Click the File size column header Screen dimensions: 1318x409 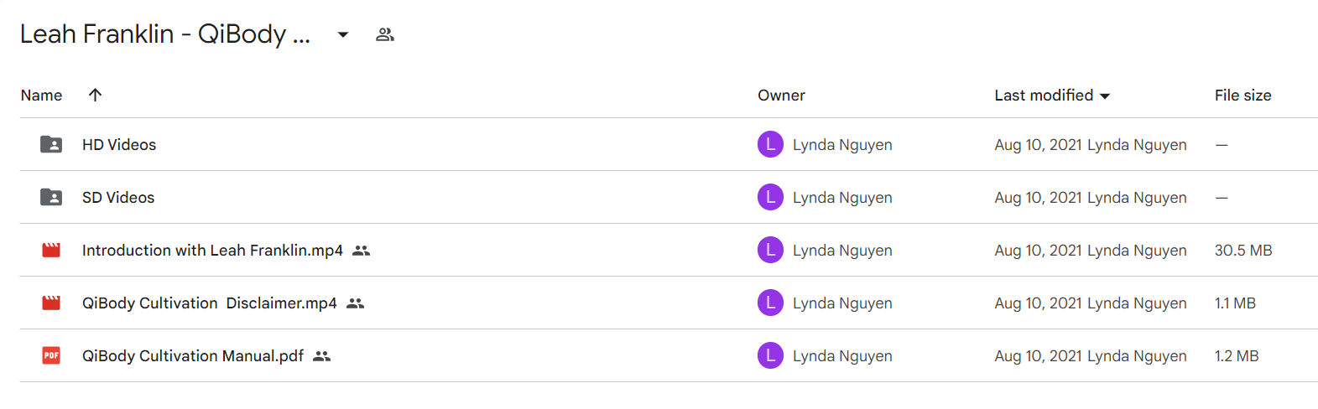(x=1242, y=96)
